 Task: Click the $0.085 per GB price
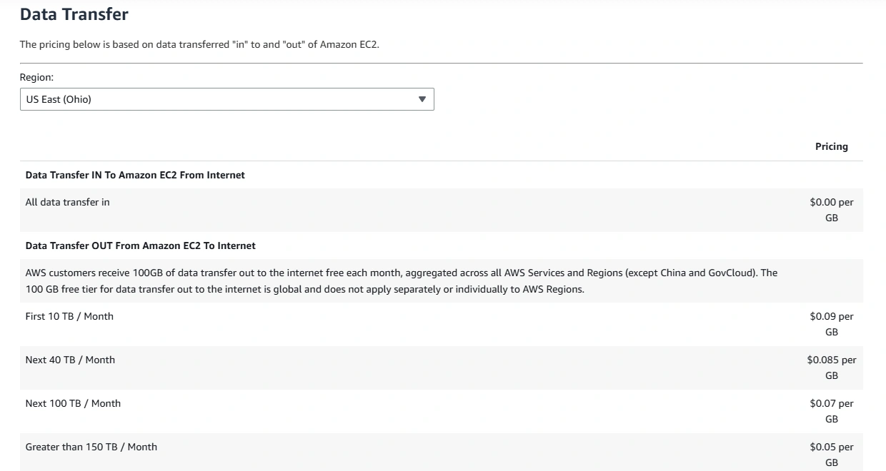pos(832,368)
